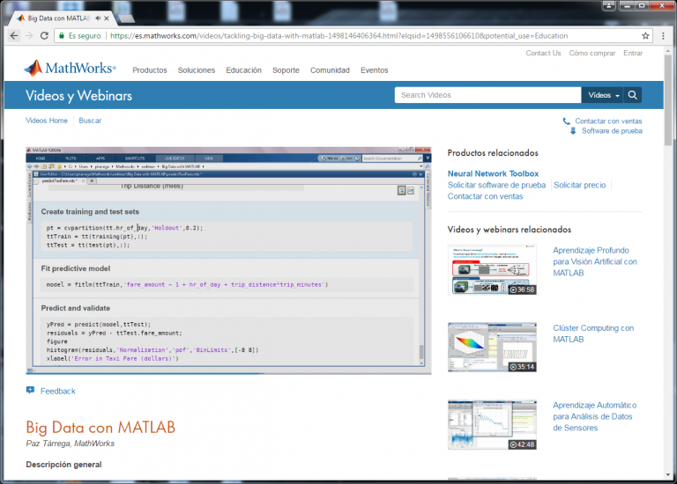Click the Chrome user profile icon in title bar

[609, 5]
